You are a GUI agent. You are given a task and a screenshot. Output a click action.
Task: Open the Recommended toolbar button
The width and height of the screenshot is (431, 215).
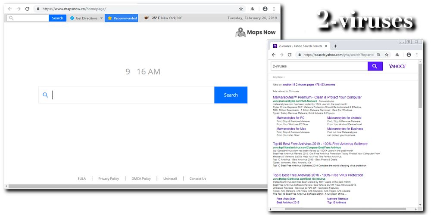(122, 18)
